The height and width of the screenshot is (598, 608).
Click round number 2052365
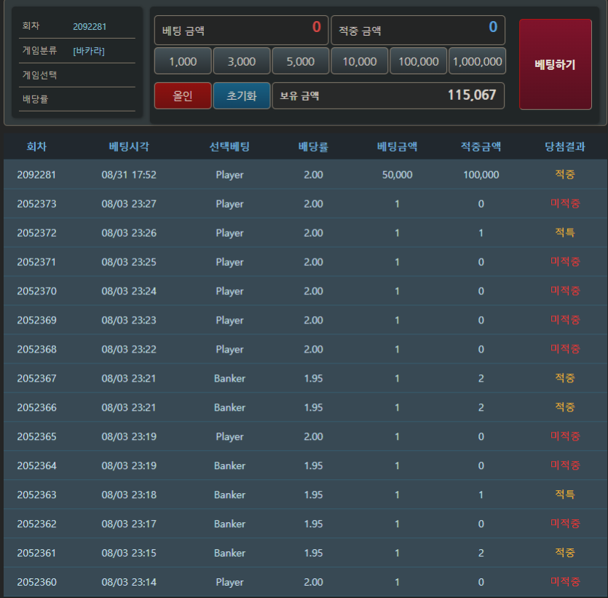pyautogui.click(x=36, y=437)
